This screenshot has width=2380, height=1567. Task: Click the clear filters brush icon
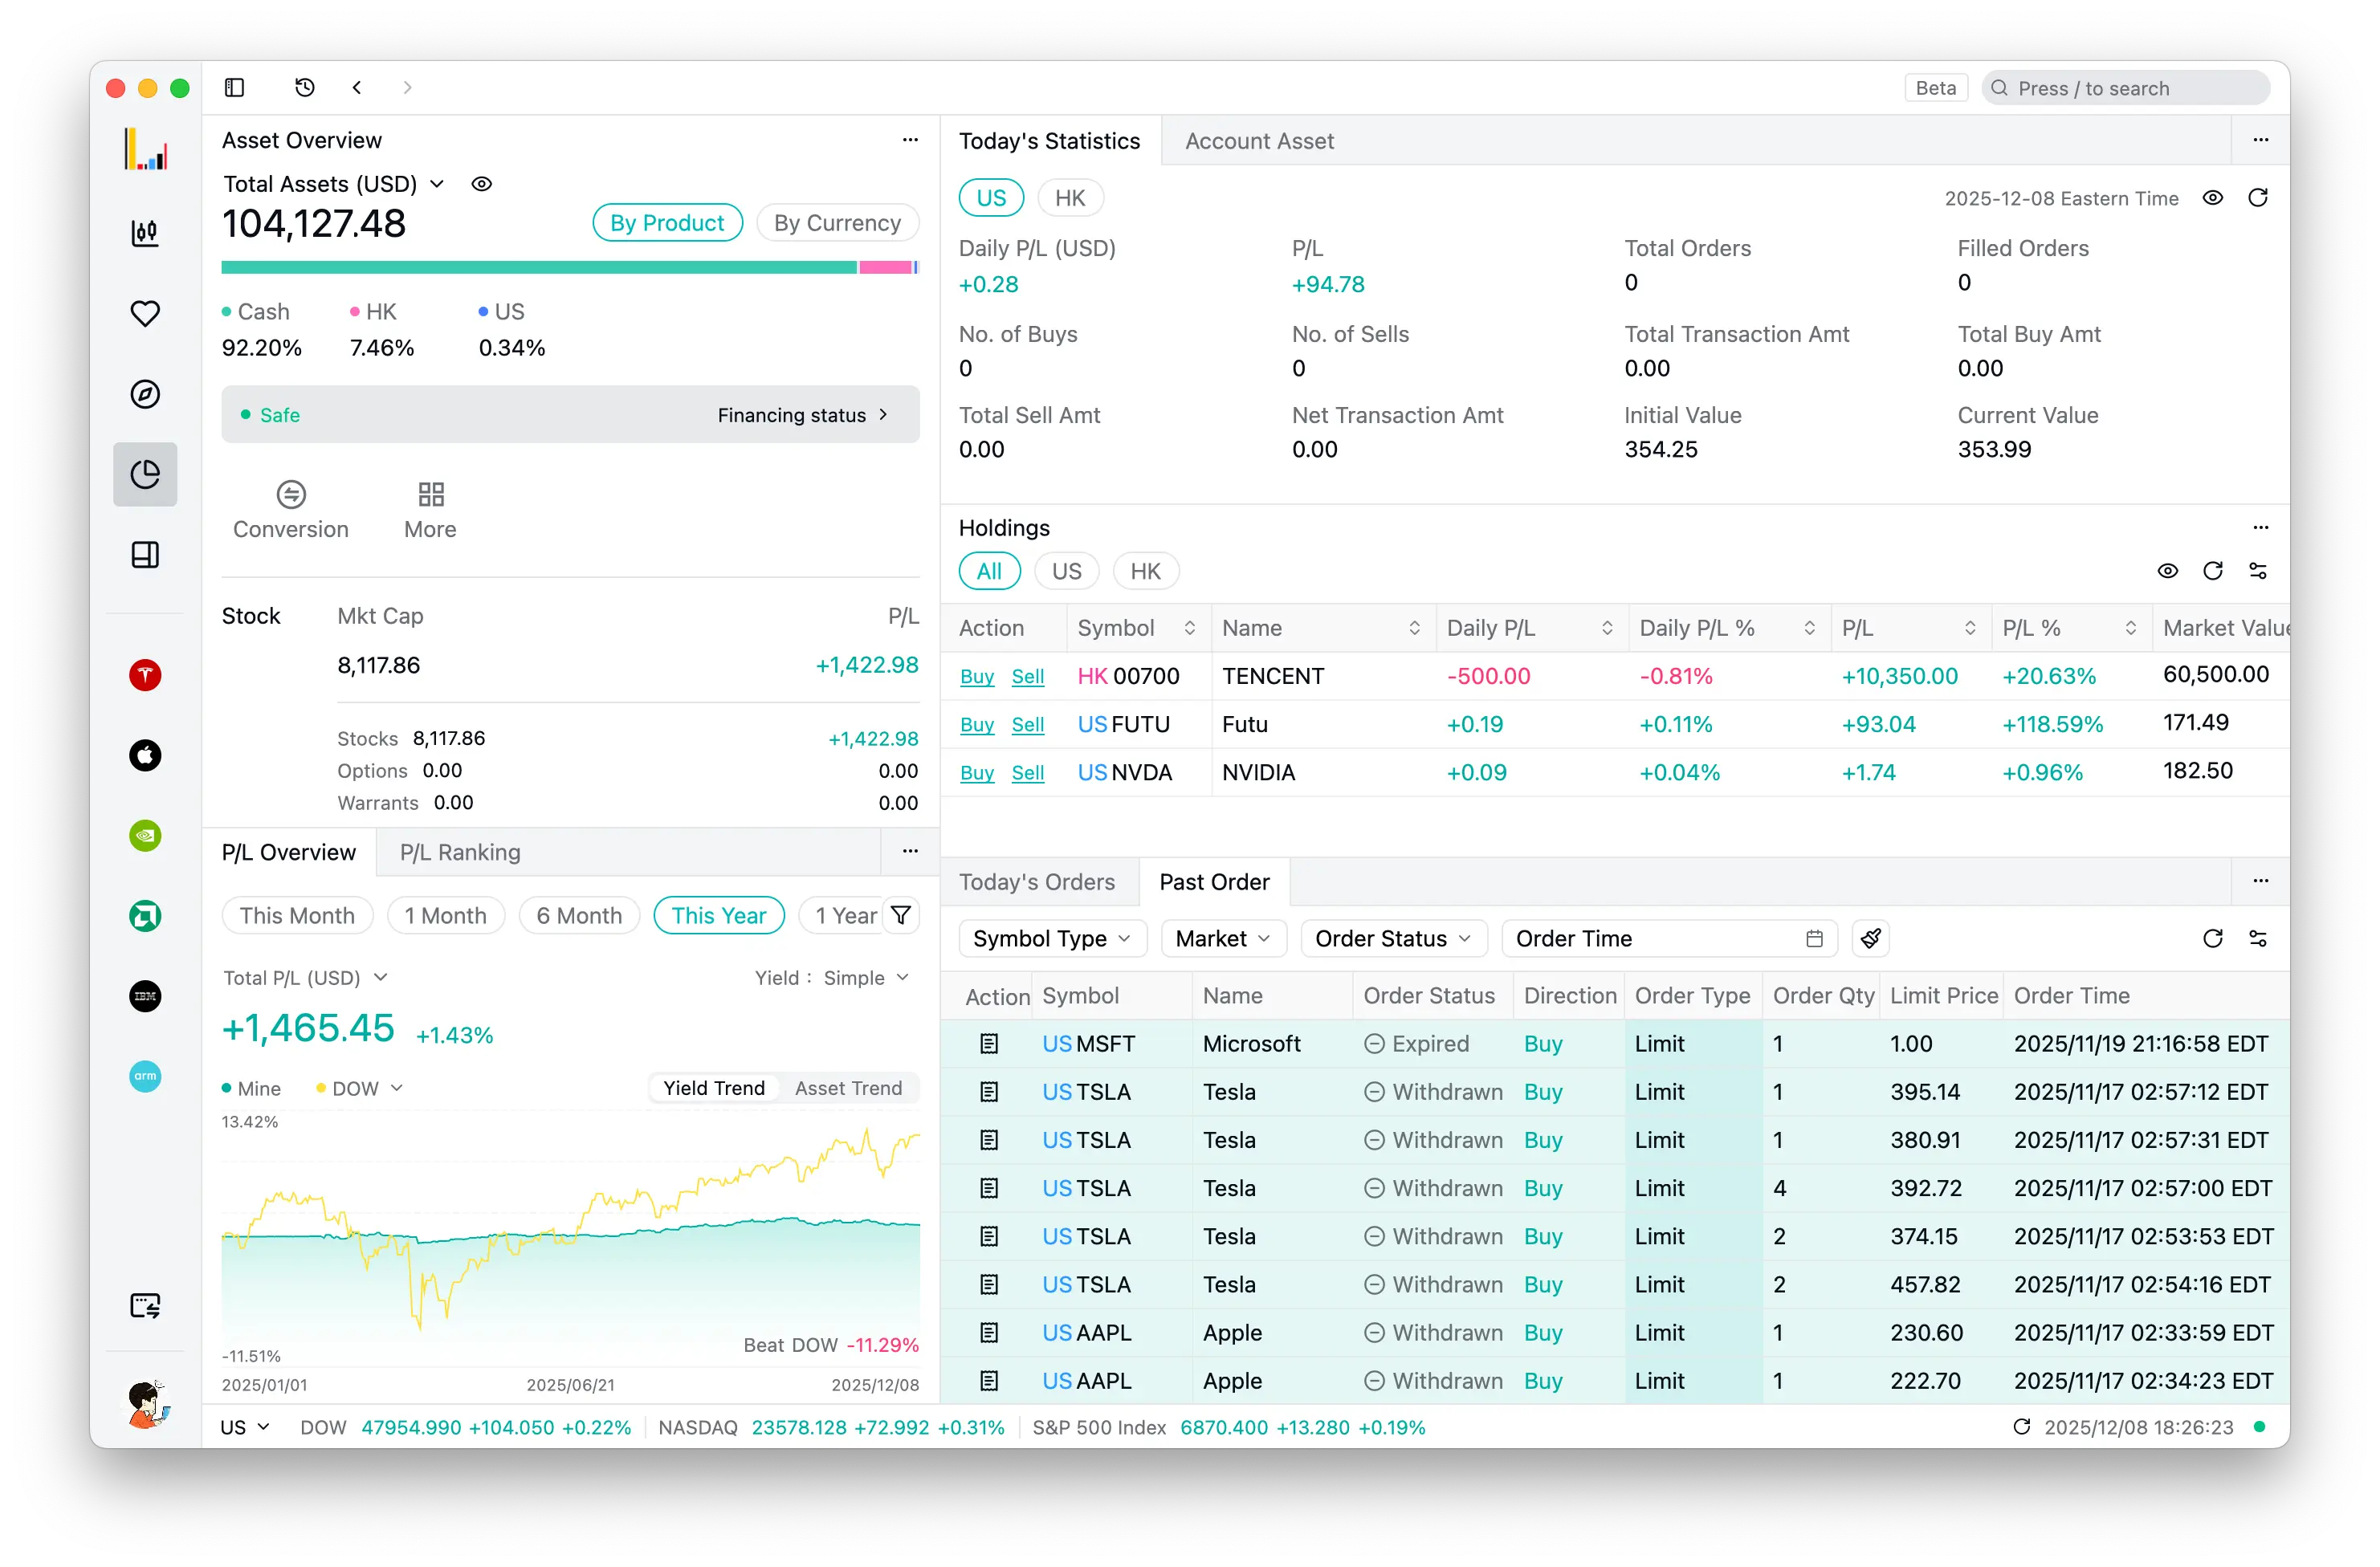point(1870,938)
